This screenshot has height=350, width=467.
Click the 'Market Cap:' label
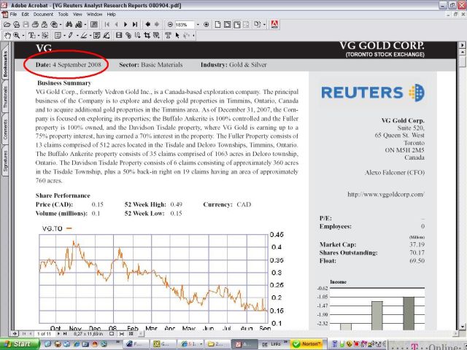point(338,245)
